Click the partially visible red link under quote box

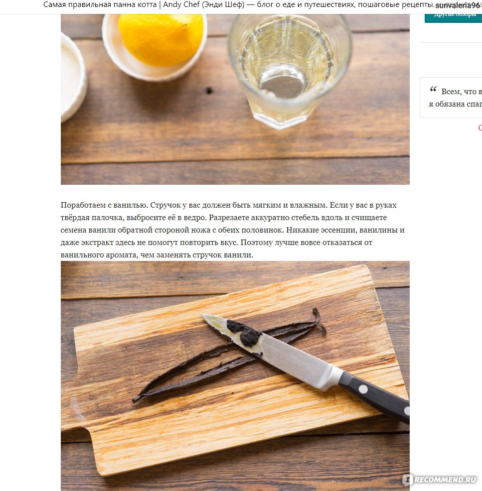480,127
